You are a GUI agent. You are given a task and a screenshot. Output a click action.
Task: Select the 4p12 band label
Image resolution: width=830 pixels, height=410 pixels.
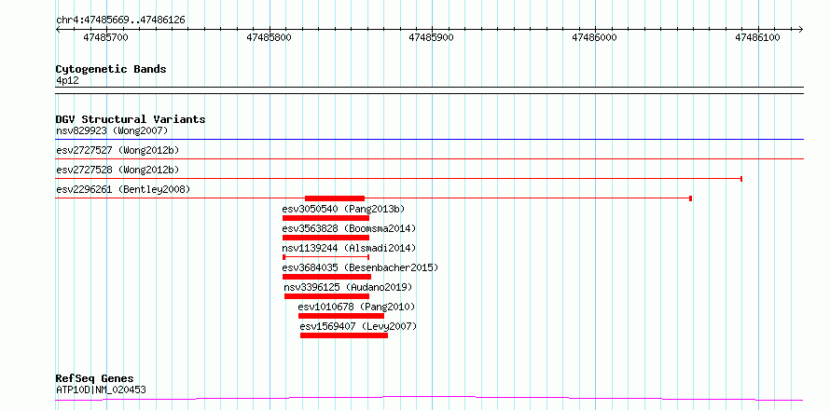click(67, 81)
